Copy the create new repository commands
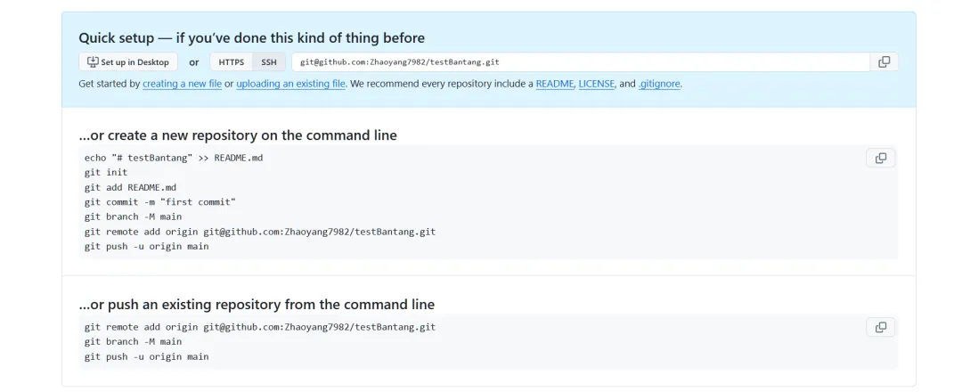This screenshot has height=392, width=962. (x=880, y=158)
